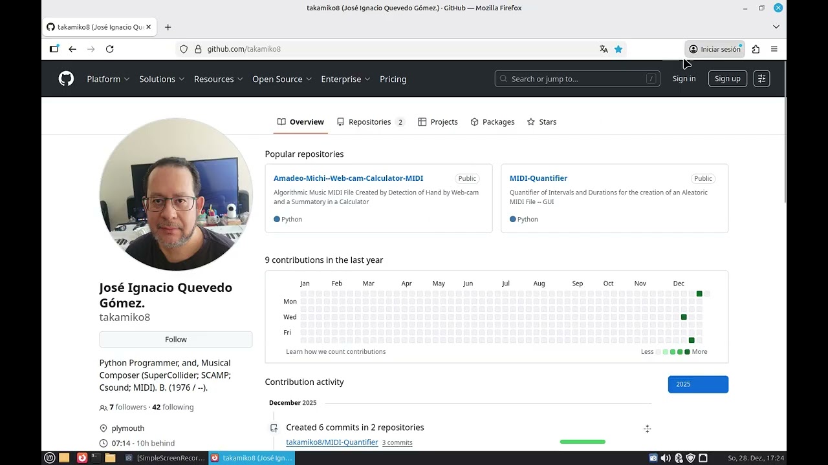Click the expand icon beside created commits

tap(647, 429)
